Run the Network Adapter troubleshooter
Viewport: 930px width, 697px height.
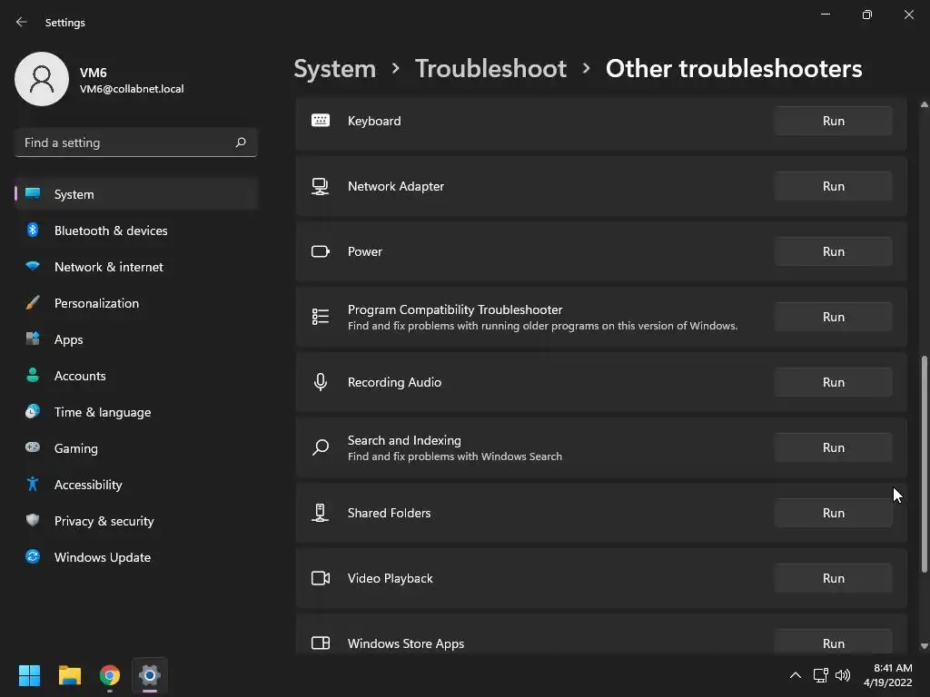pyautogui.click(x=833, y=186)
